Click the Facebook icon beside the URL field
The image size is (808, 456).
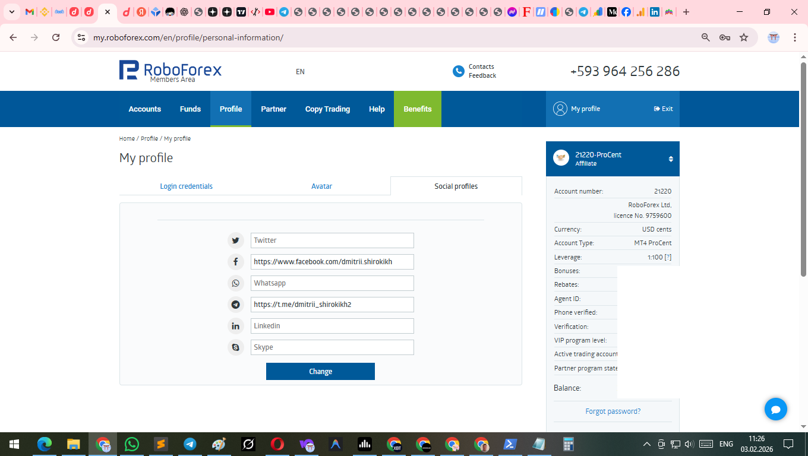236,262
